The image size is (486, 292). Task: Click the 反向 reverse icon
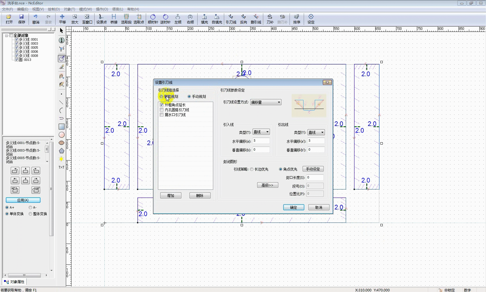[243, 19]
